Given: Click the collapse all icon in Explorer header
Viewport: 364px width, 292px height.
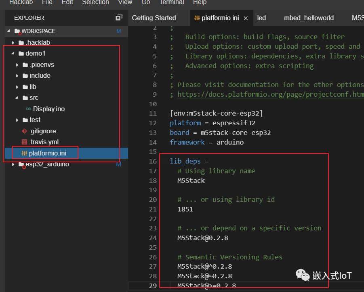Looking at the screenshot, I should coord(119,17).
